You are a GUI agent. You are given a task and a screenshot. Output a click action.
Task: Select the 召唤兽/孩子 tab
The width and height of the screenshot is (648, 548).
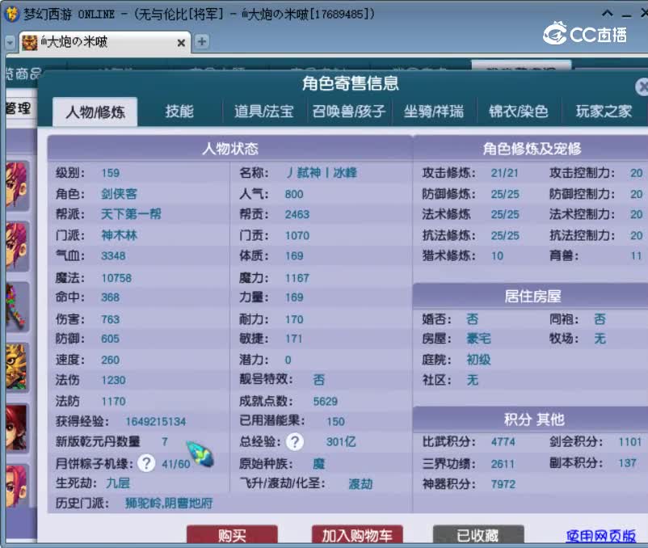[349, 112]
